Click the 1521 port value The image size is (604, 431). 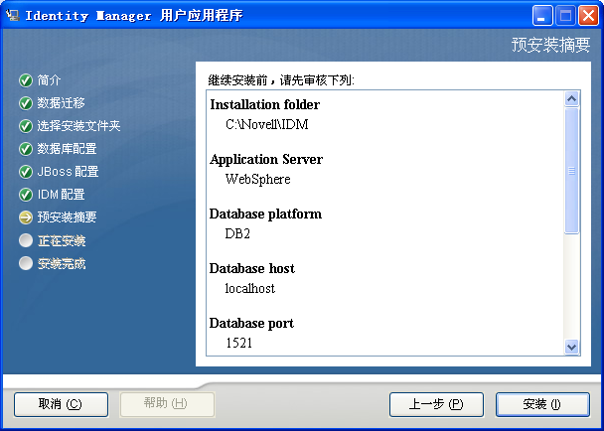[x=239, y=343]
